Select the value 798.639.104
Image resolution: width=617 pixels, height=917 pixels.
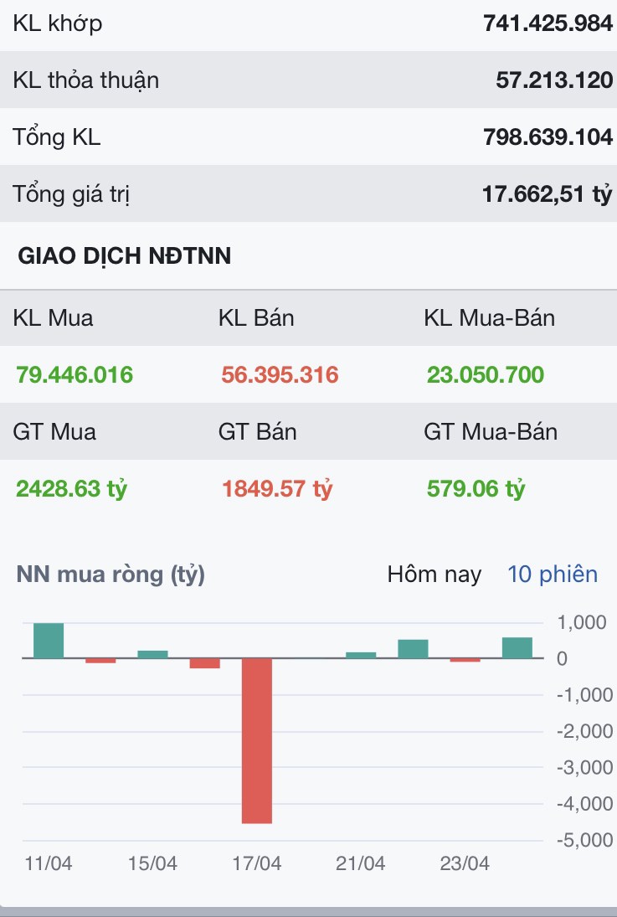pos(548,137)
